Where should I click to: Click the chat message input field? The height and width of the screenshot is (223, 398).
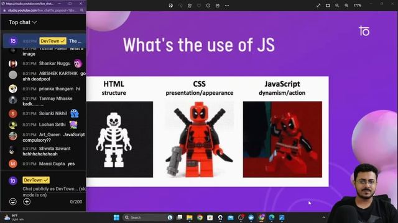(x=54, y=191)
